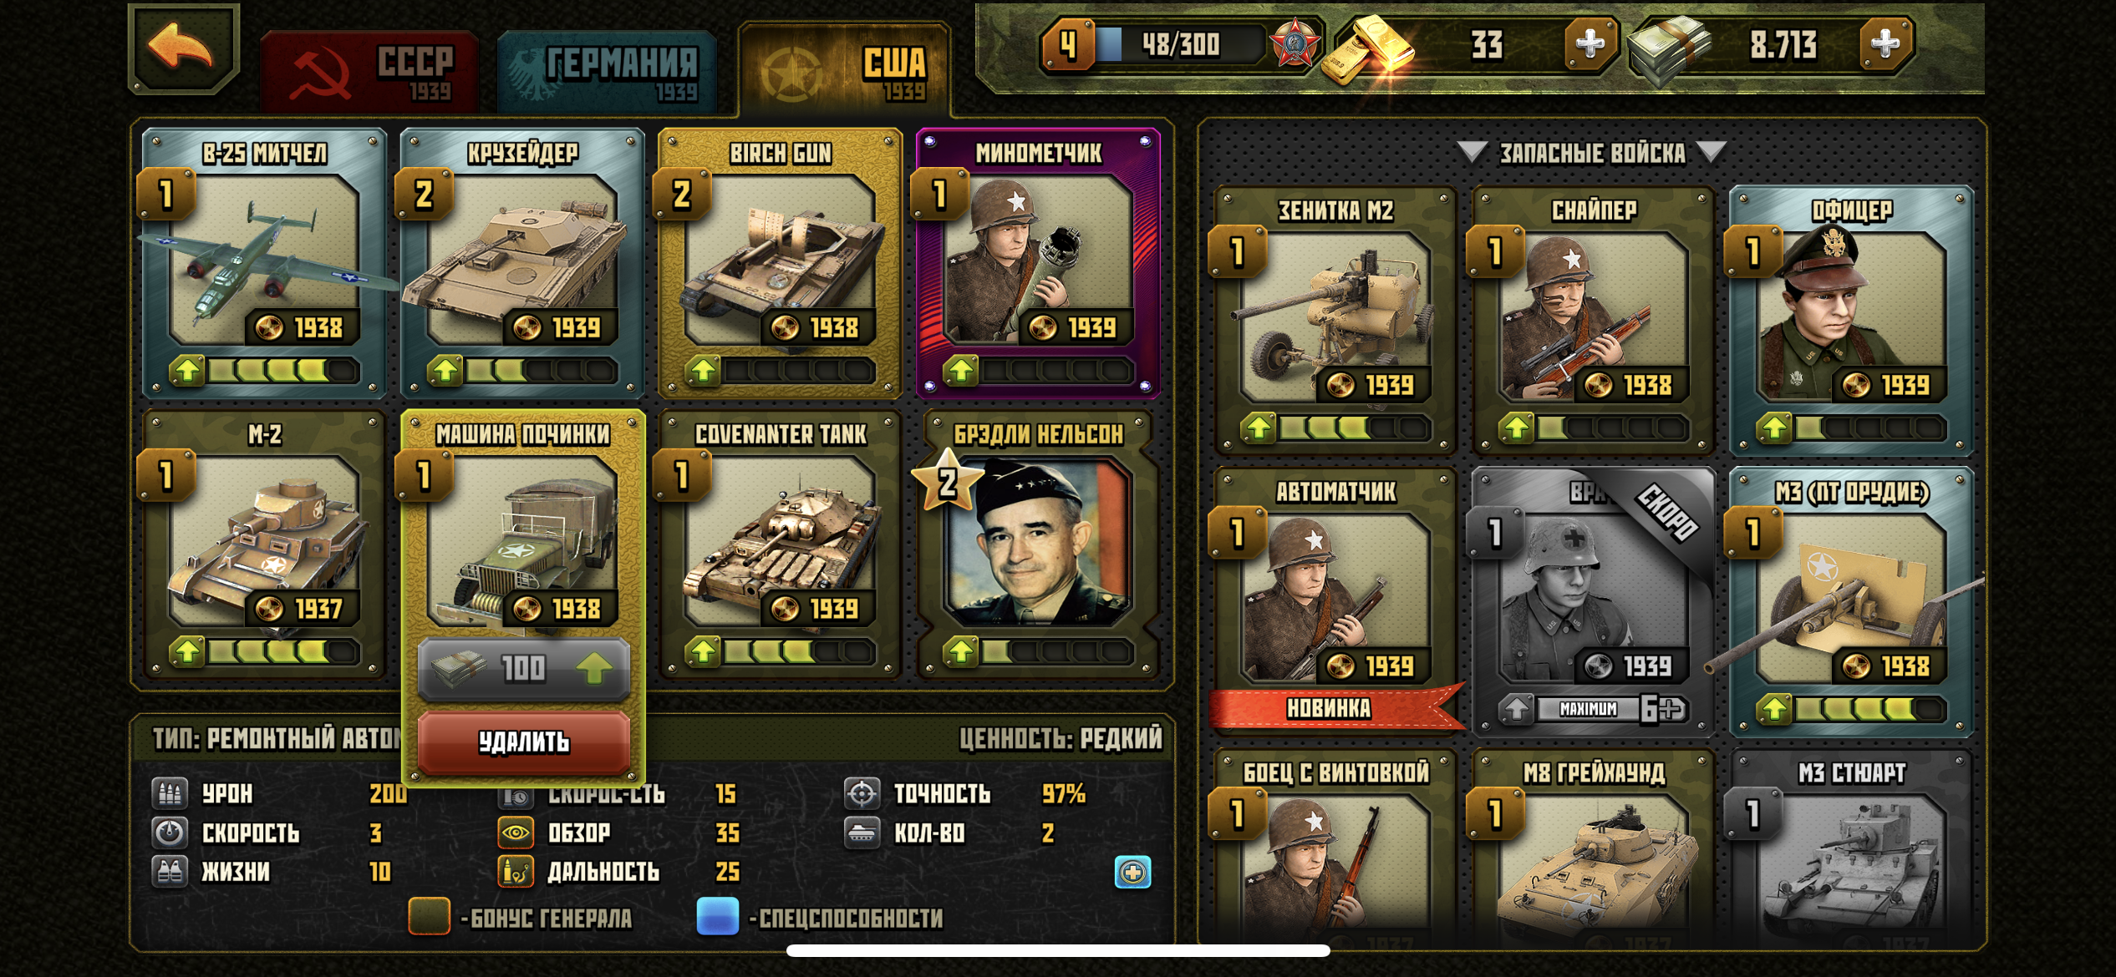The height and width of the screenshot is (977, 2116).
Task: Select the Covenanter Tank unit card
Action: (780, 543)
